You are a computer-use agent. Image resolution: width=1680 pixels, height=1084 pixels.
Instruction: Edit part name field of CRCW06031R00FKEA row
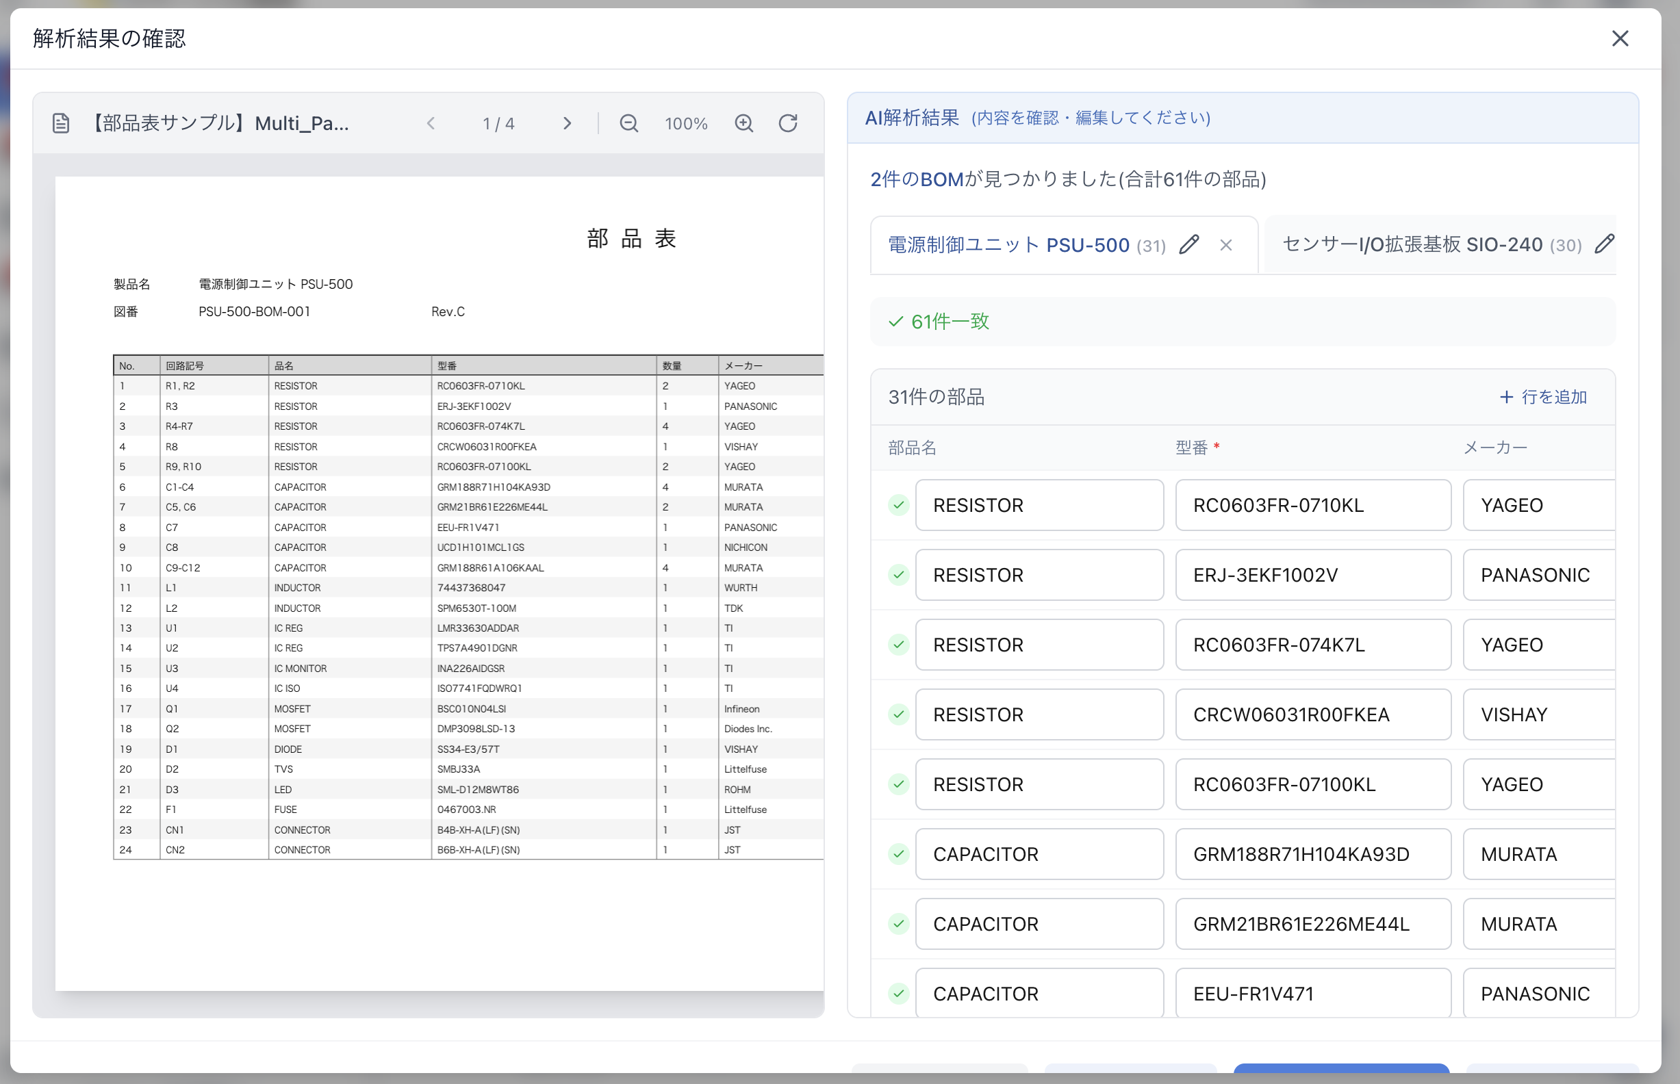(x=1039, y=714)
